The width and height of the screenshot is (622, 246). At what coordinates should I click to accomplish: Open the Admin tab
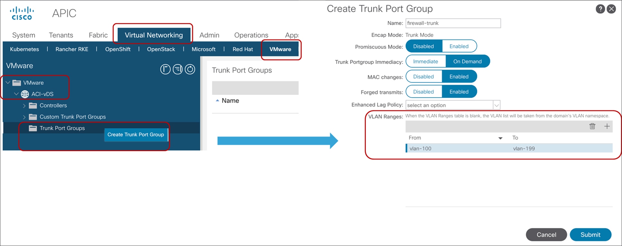(x=209, y=35)
